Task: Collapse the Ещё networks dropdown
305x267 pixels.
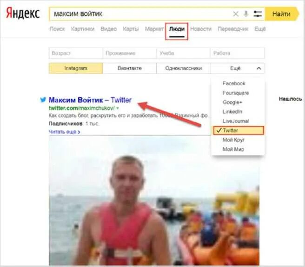Action: tap(237, 68)
